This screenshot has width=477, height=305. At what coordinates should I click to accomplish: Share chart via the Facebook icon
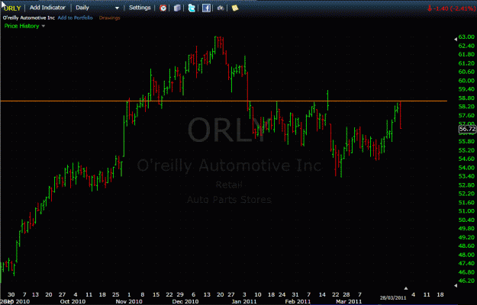[x=206, y=8]
